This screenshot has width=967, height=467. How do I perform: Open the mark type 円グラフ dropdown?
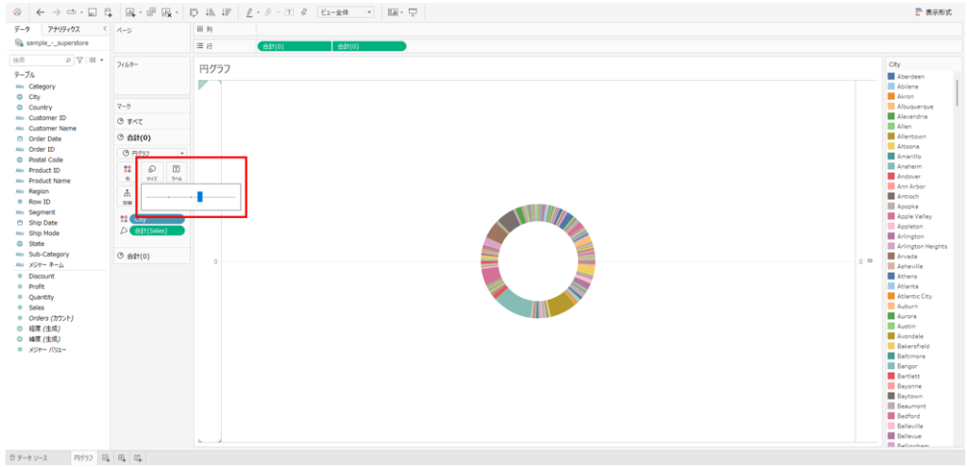[x=152, y=152]
